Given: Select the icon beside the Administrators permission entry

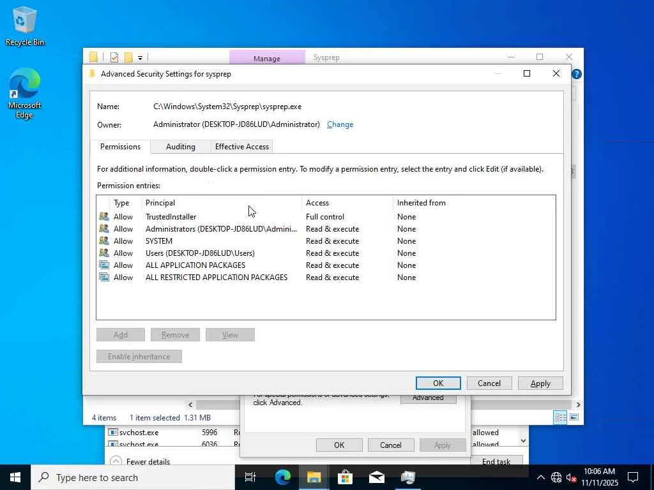Looking at the screenshot, I should pyautogui.click(x=104, y=229).
